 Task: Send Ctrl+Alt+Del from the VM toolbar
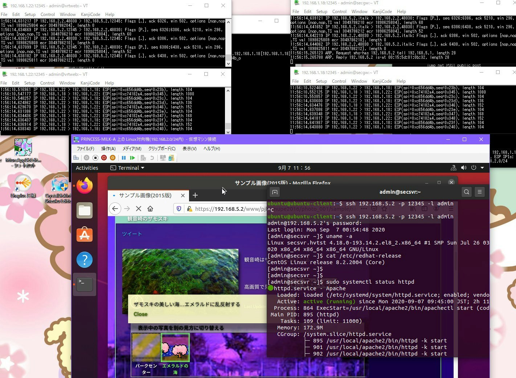(x=76, y=158)
